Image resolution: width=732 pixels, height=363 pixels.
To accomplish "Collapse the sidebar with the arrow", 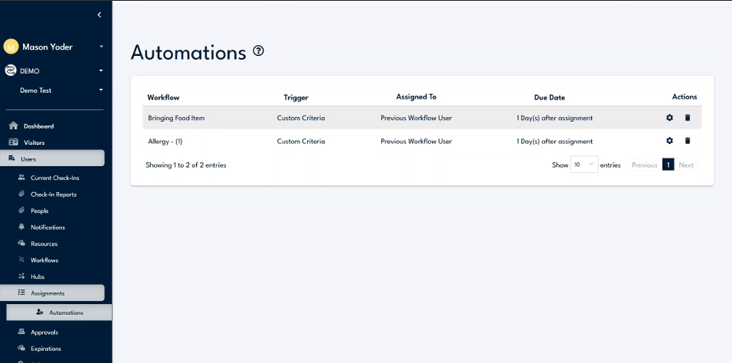I will point(99,15).
